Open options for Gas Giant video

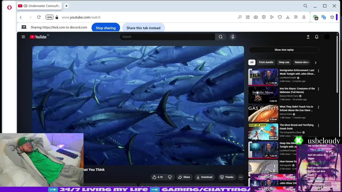click(318, 107)
